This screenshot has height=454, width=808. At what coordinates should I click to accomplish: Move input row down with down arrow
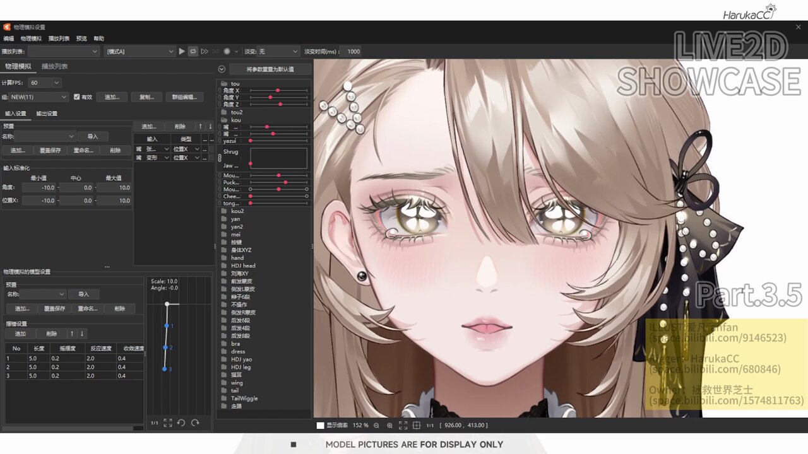tap(210, 126)
